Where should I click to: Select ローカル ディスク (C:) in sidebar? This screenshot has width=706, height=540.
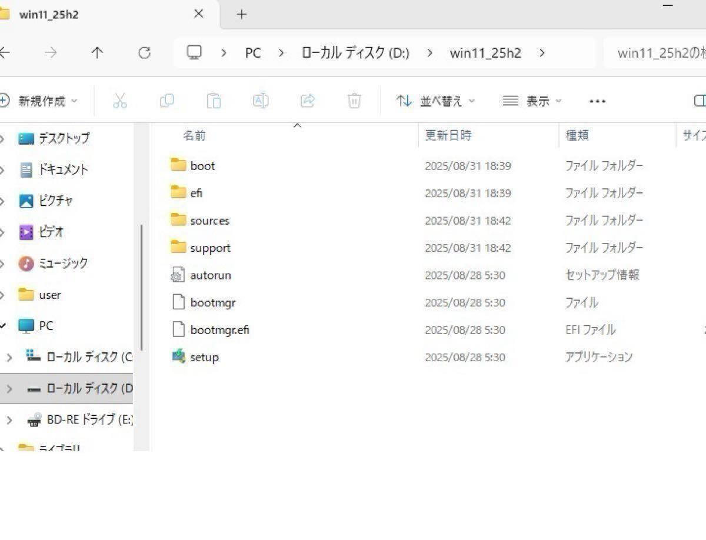(x=89, y=357)
